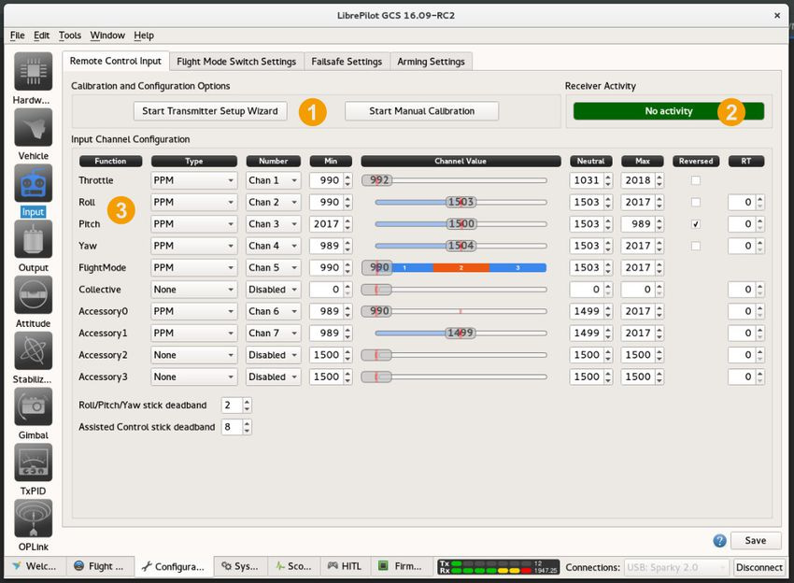Click the Throttle Neutral value field
The height and width of the screenshot is (583, 794).
point(590,180)
